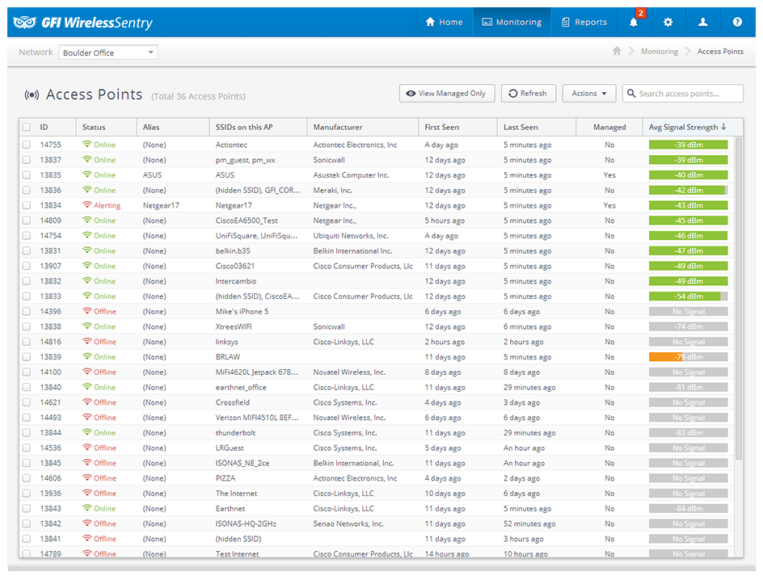Click the offline wifi icon for 14396
The image size is (763, 576).
[x=87, y=311]
